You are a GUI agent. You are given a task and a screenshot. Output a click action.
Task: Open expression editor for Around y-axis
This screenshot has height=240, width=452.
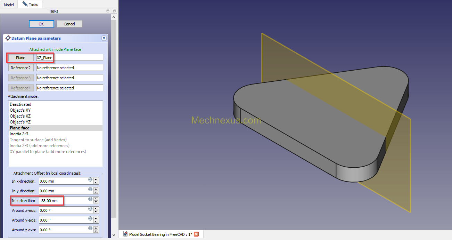pyautogui.click(x=90, y=219)
